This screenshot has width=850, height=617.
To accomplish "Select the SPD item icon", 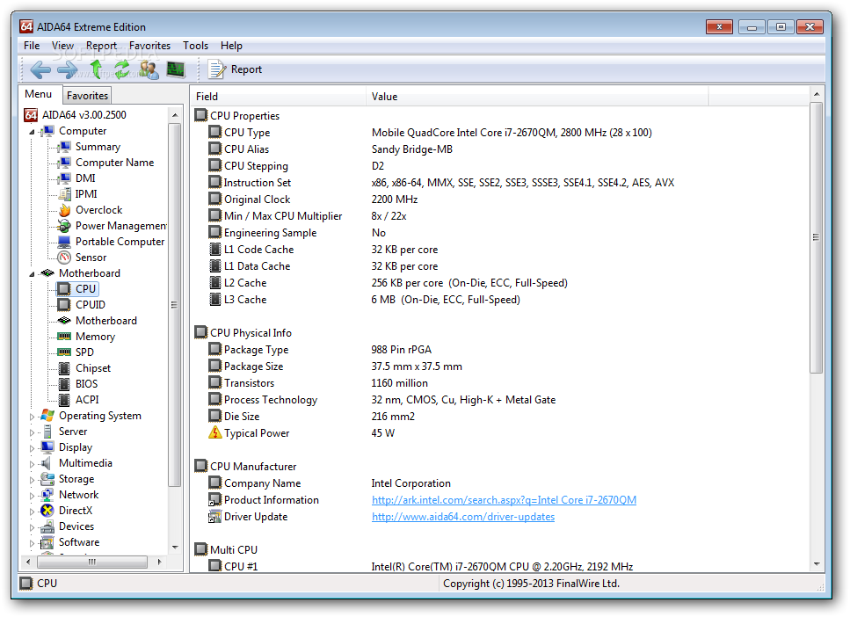I will point(64,352).
